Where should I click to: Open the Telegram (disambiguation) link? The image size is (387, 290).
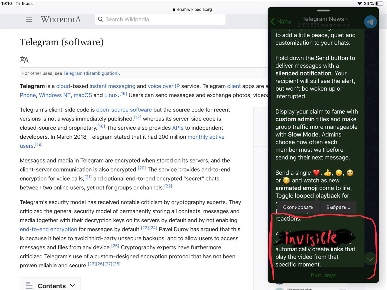pyautogui.click(x=91, y=73)
